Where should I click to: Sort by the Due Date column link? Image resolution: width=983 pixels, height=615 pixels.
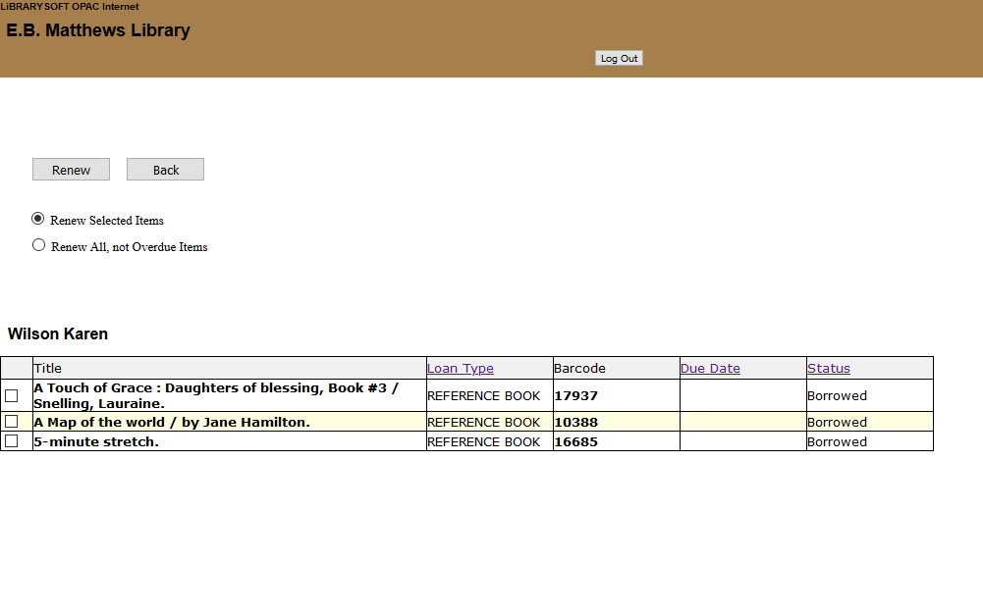(709, 369)
